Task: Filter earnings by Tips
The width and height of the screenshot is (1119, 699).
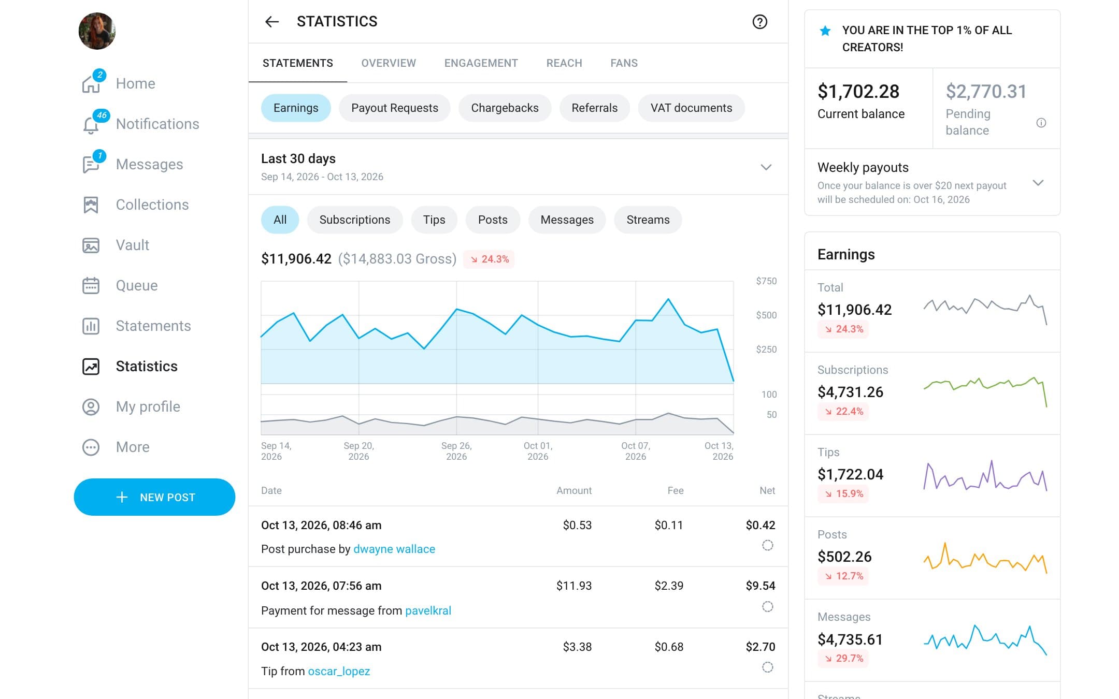Action: click(x=434, y=220)
